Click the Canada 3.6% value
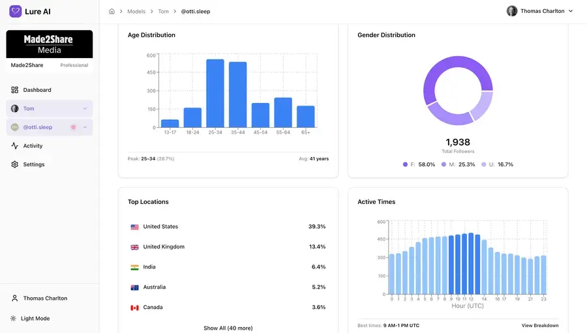 click(318, 307)
